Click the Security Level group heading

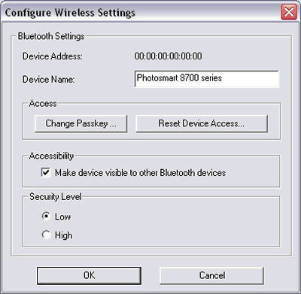(56, 197)
